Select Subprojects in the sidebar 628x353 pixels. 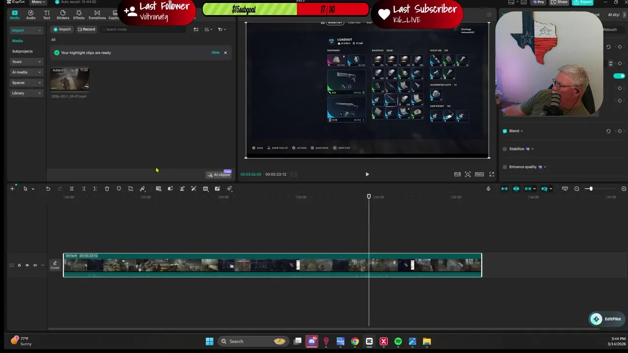[23, 51]
